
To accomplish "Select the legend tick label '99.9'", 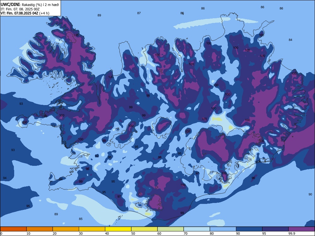I will tap(291, 233).
